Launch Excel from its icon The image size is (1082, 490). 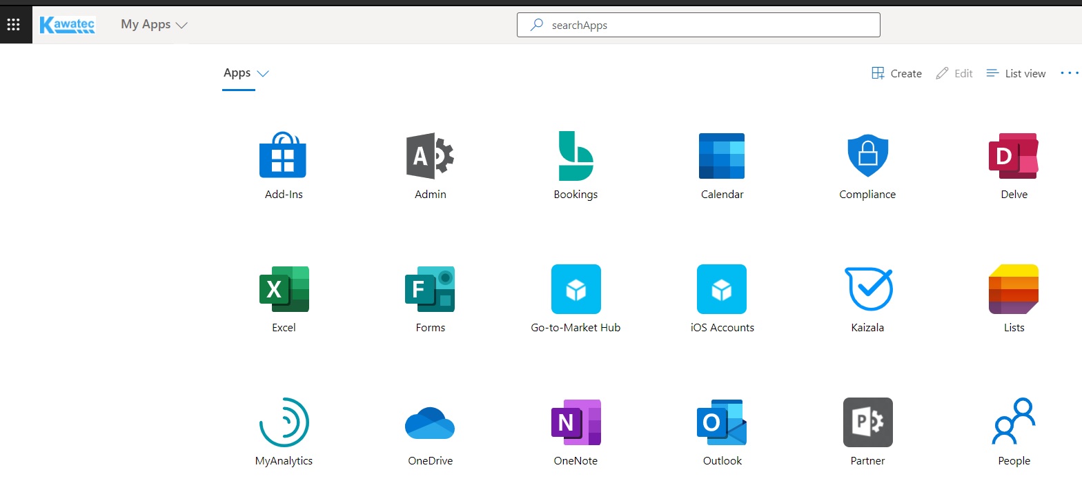[x=284, y=289]
